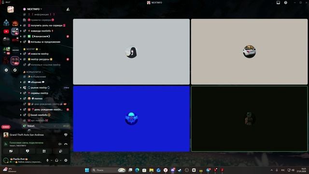
Task: Open Yandex browser taskbar icon
Action: (166, 170)
